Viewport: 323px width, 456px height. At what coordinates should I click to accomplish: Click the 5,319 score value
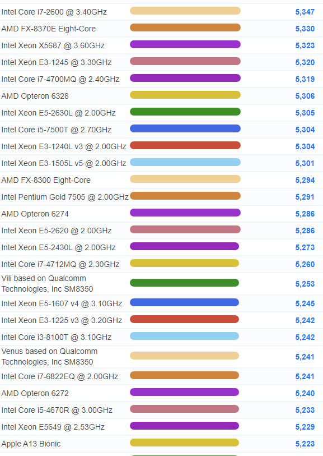pos(305,80)
